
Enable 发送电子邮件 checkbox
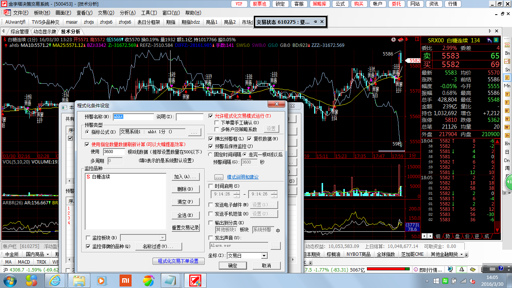tap(211, 205)
